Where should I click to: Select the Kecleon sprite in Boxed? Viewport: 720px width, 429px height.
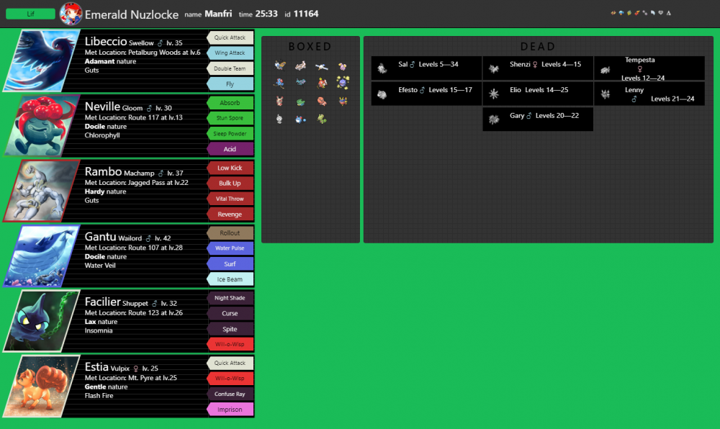pyautogui.click(x=322, y=119)
